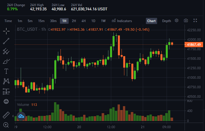The height and width of the screenshot is (131, 205).
Task: Click the 24H Vol value in USDT
Action: (89, 9)
